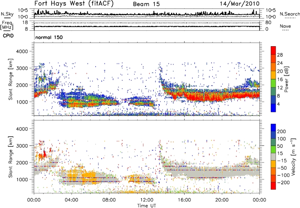The height and width of the screenshot is (208, 300).
Task: Click the red top segment of the Power color bar
Action: [x=273, y=50]
